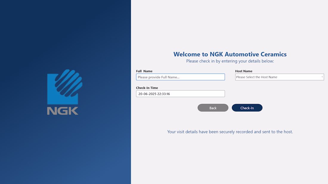Open the Host Name dropdown

(x=279, y=77)
